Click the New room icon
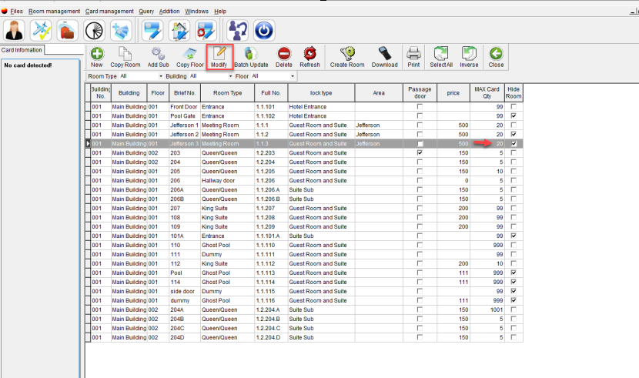Image resolution: width=639 pixels, height=378 pixels. (97, 54)
